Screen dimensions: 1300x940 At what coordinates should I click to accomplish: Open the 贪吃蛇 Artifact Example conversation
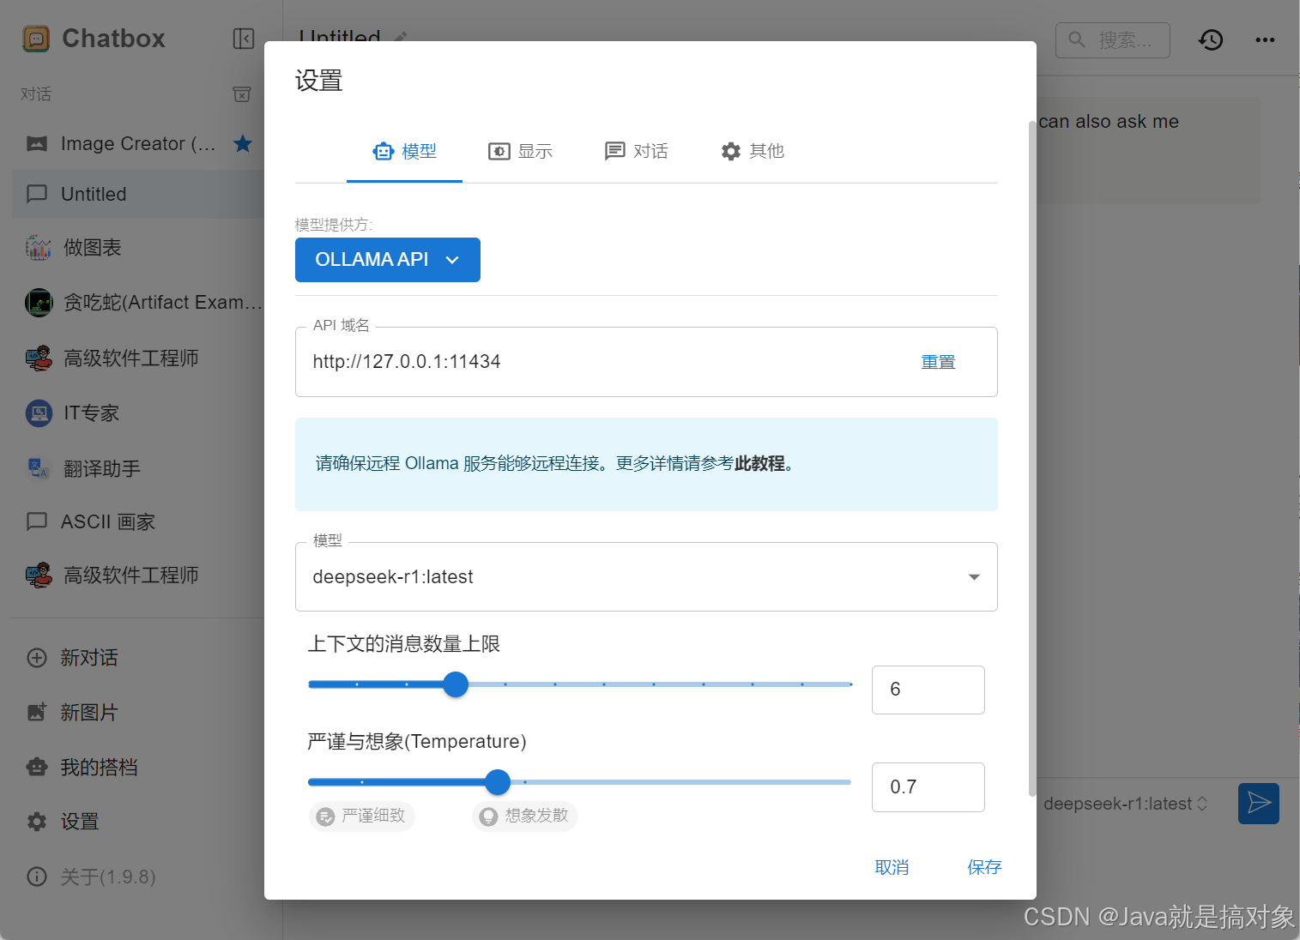(137, 303)
